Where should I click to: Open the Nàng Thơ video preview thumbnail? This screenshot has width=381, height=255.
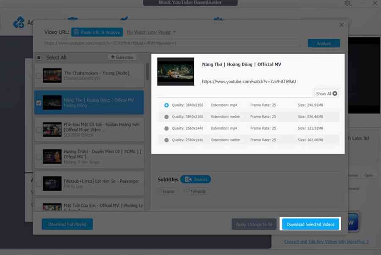pos(175,71)
